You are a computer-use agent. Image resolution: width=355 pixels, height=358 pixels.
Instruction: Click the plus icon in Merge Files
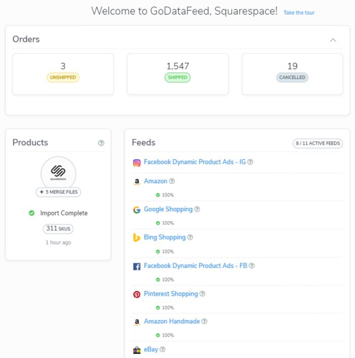point(41,192)
